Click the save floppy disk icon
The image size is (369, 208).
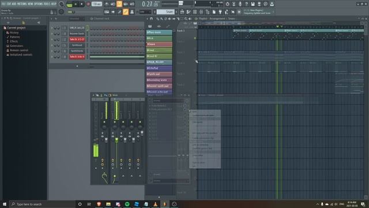point(253,4)
